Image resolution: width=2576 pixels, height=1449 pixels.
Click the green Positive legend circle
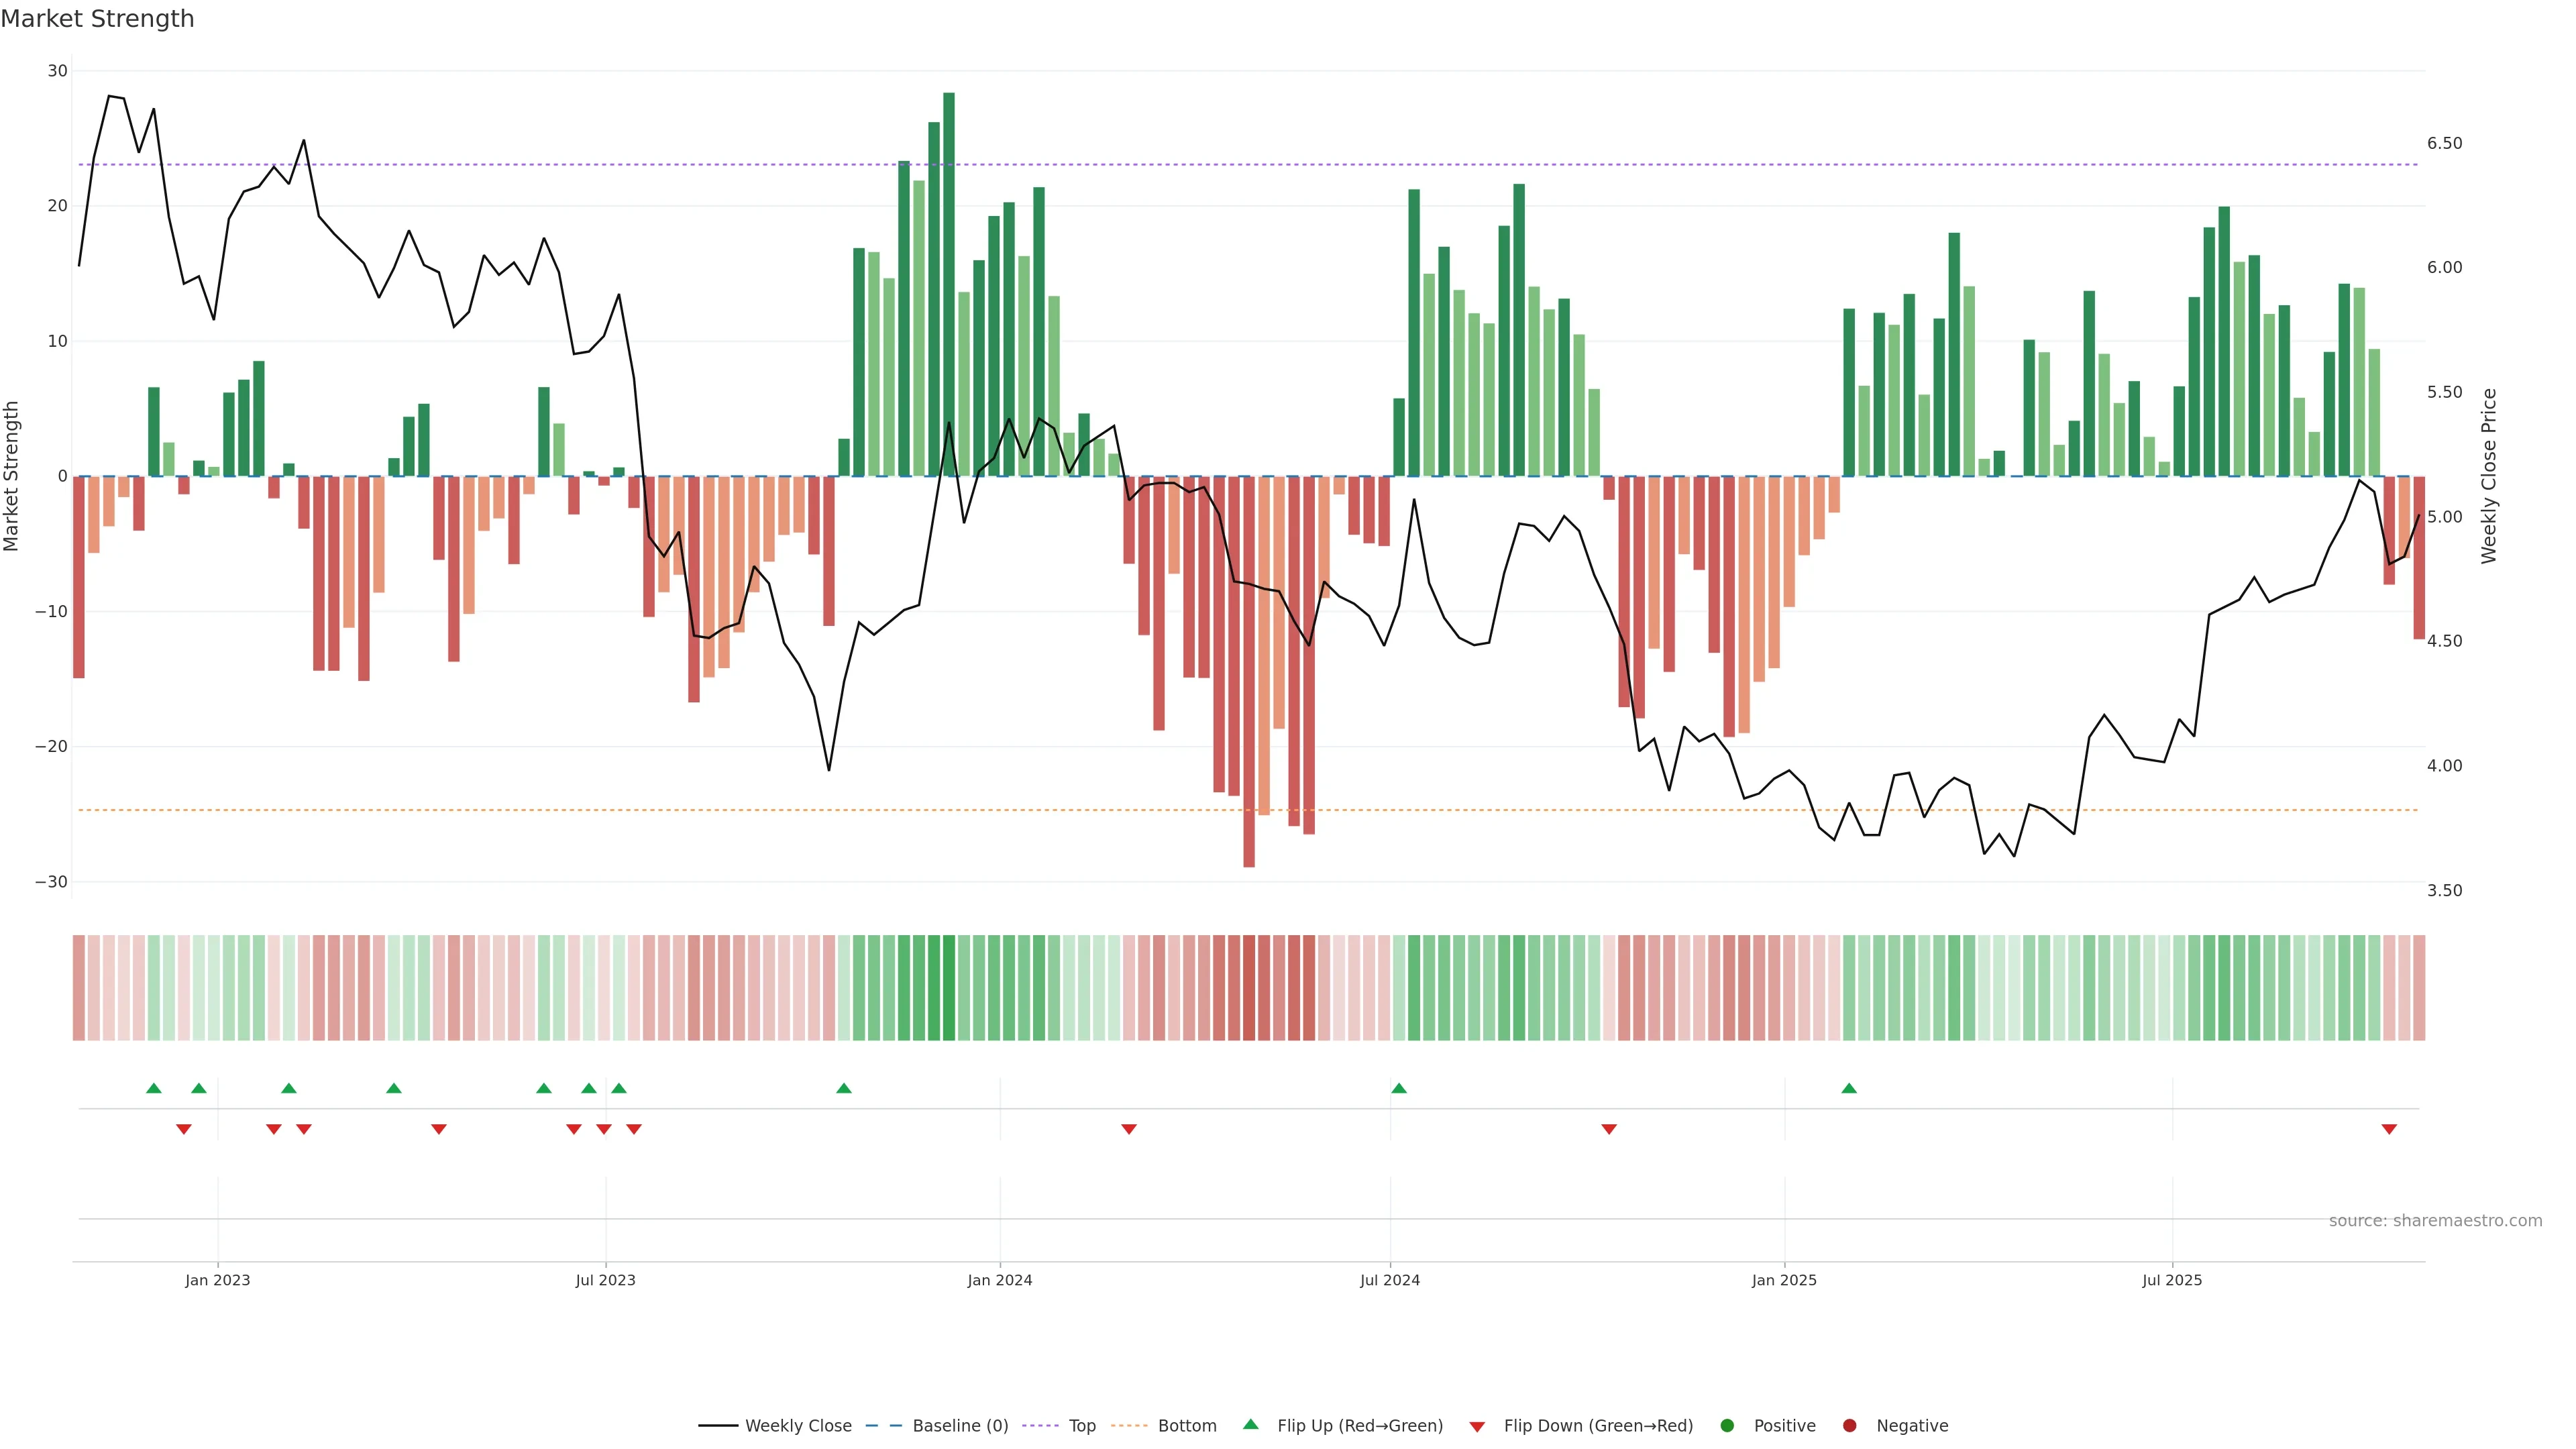[1727, 1426]
